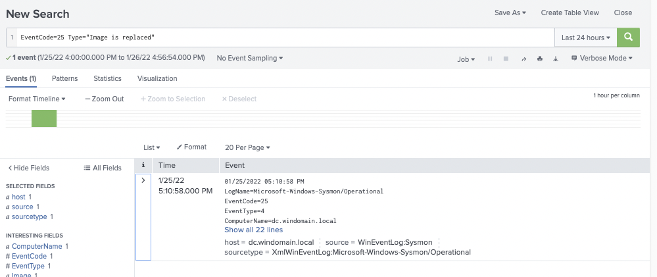Select the EventCode field
Viewport: 657px width, 277px height.
(x=29, y=256)
